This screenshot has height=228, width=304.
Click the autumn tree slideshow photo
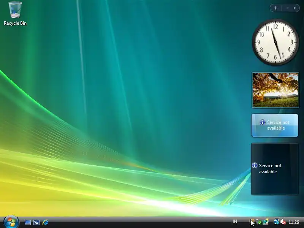(x=275, y=90)
